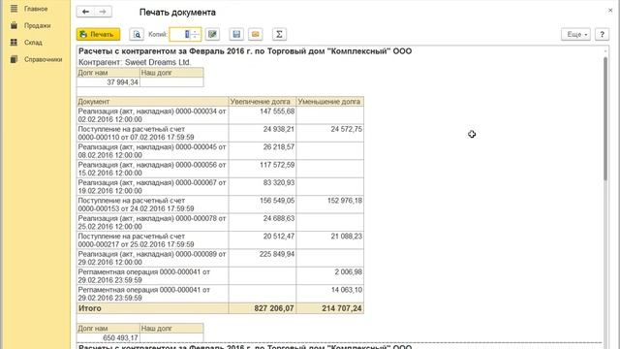This screenshot has width=620, height=349.
Task: Select debt cell 37 994,34
Action: tap(108, 81)
